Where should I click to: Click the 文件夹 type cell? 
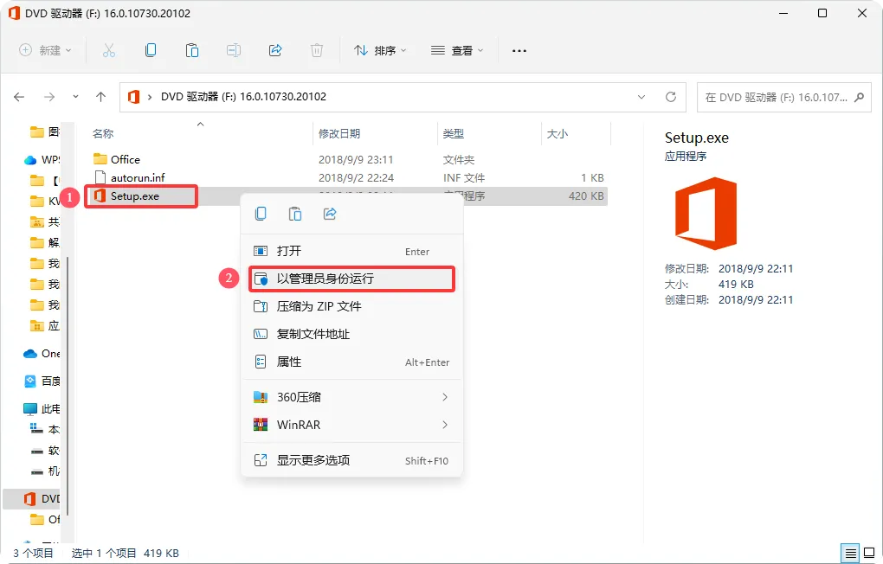pyautogui.click(x=459, y=160)
